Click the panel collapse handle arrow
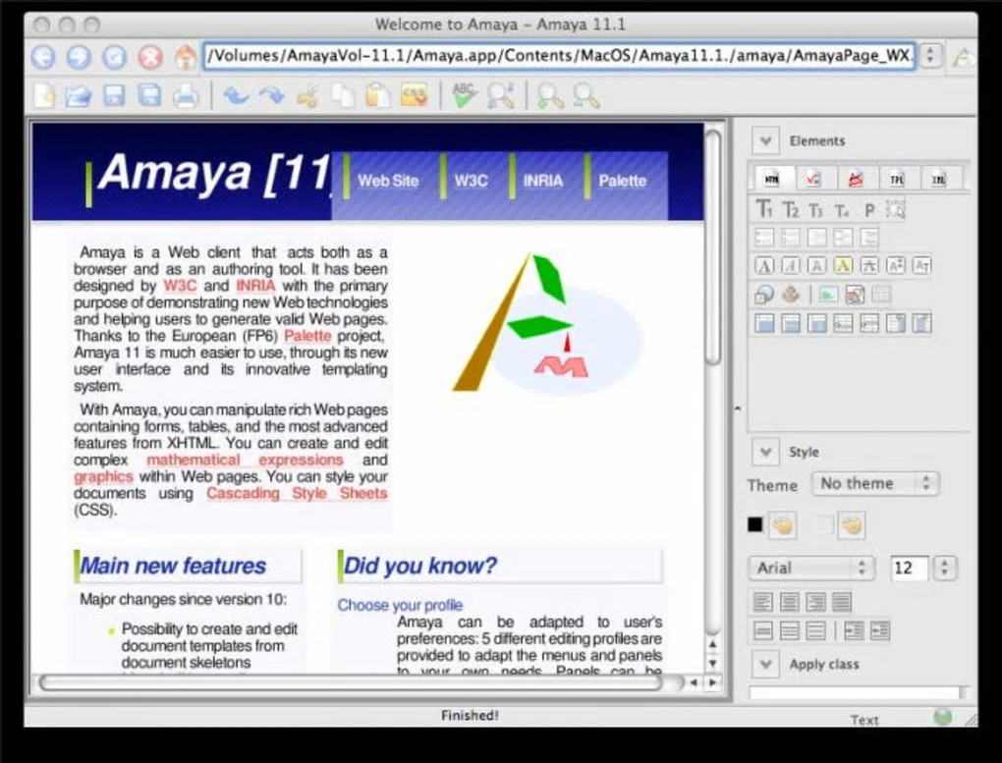This screenshot has height=763, width=1002. coord(738,408)
